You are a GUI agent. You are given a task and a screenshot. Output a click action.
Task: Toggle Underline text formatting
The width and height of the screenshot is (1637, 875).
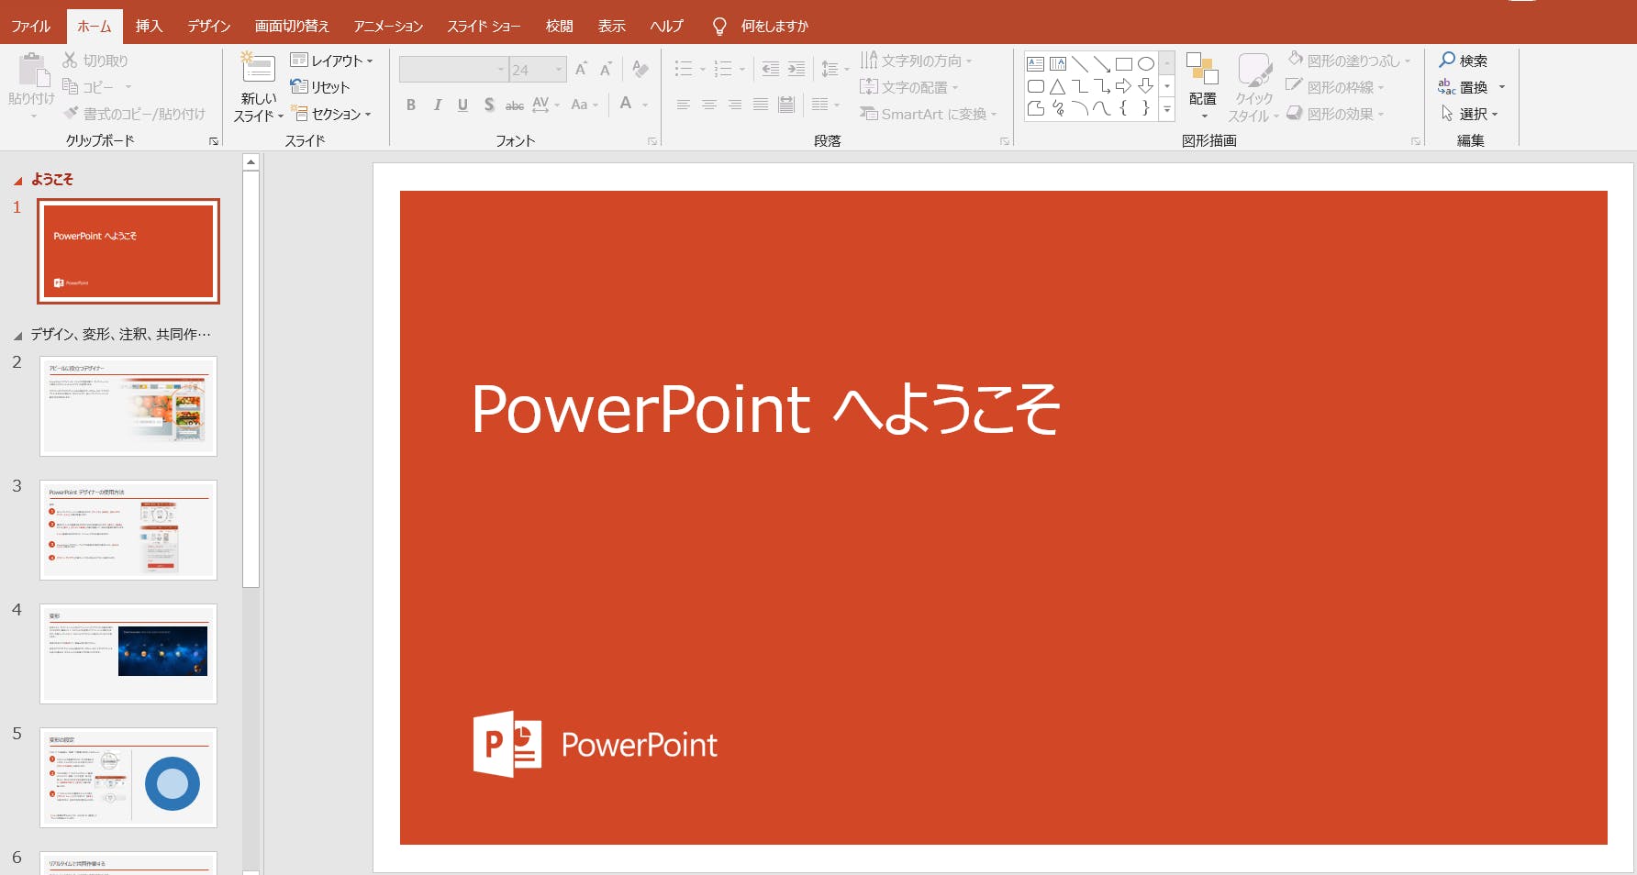coord(462,105)
